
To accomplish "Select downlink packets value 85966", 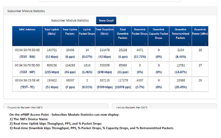I will tap(123, 65).
